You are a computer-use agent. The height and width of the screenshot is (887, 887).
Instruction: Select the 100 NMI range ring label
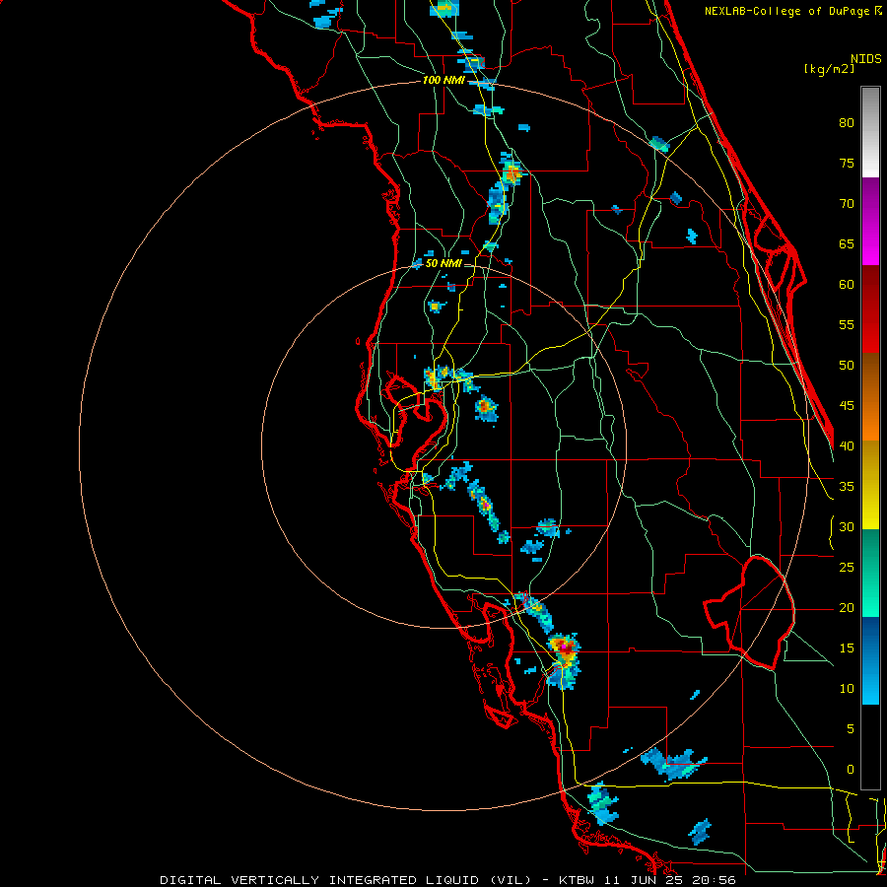click(x=443, y=80)
